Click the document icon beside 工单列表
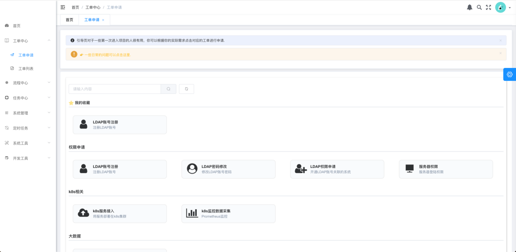516x252 pixels. (x=12, y=68)
